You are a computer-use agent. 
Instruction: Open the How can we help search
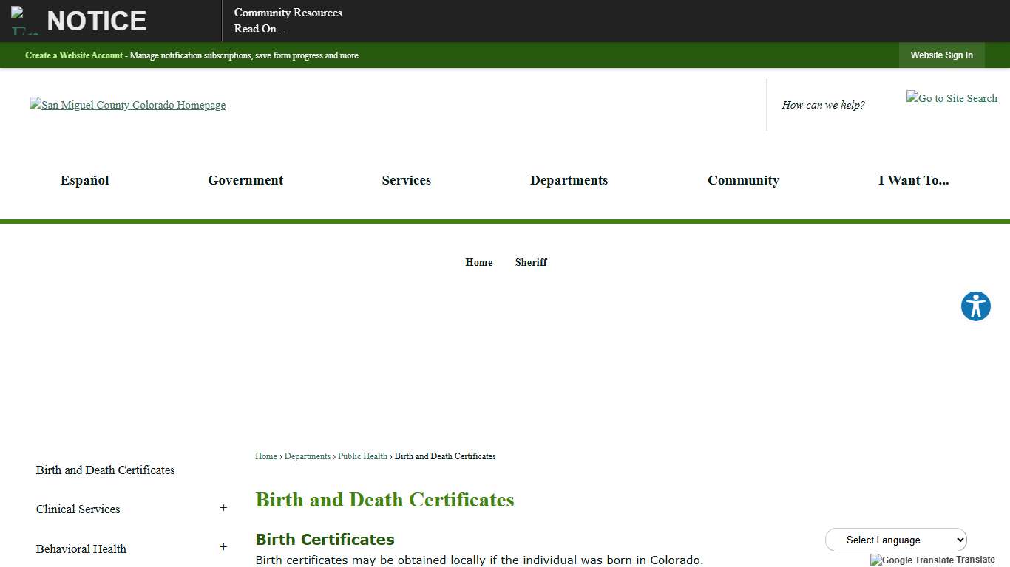823,105
